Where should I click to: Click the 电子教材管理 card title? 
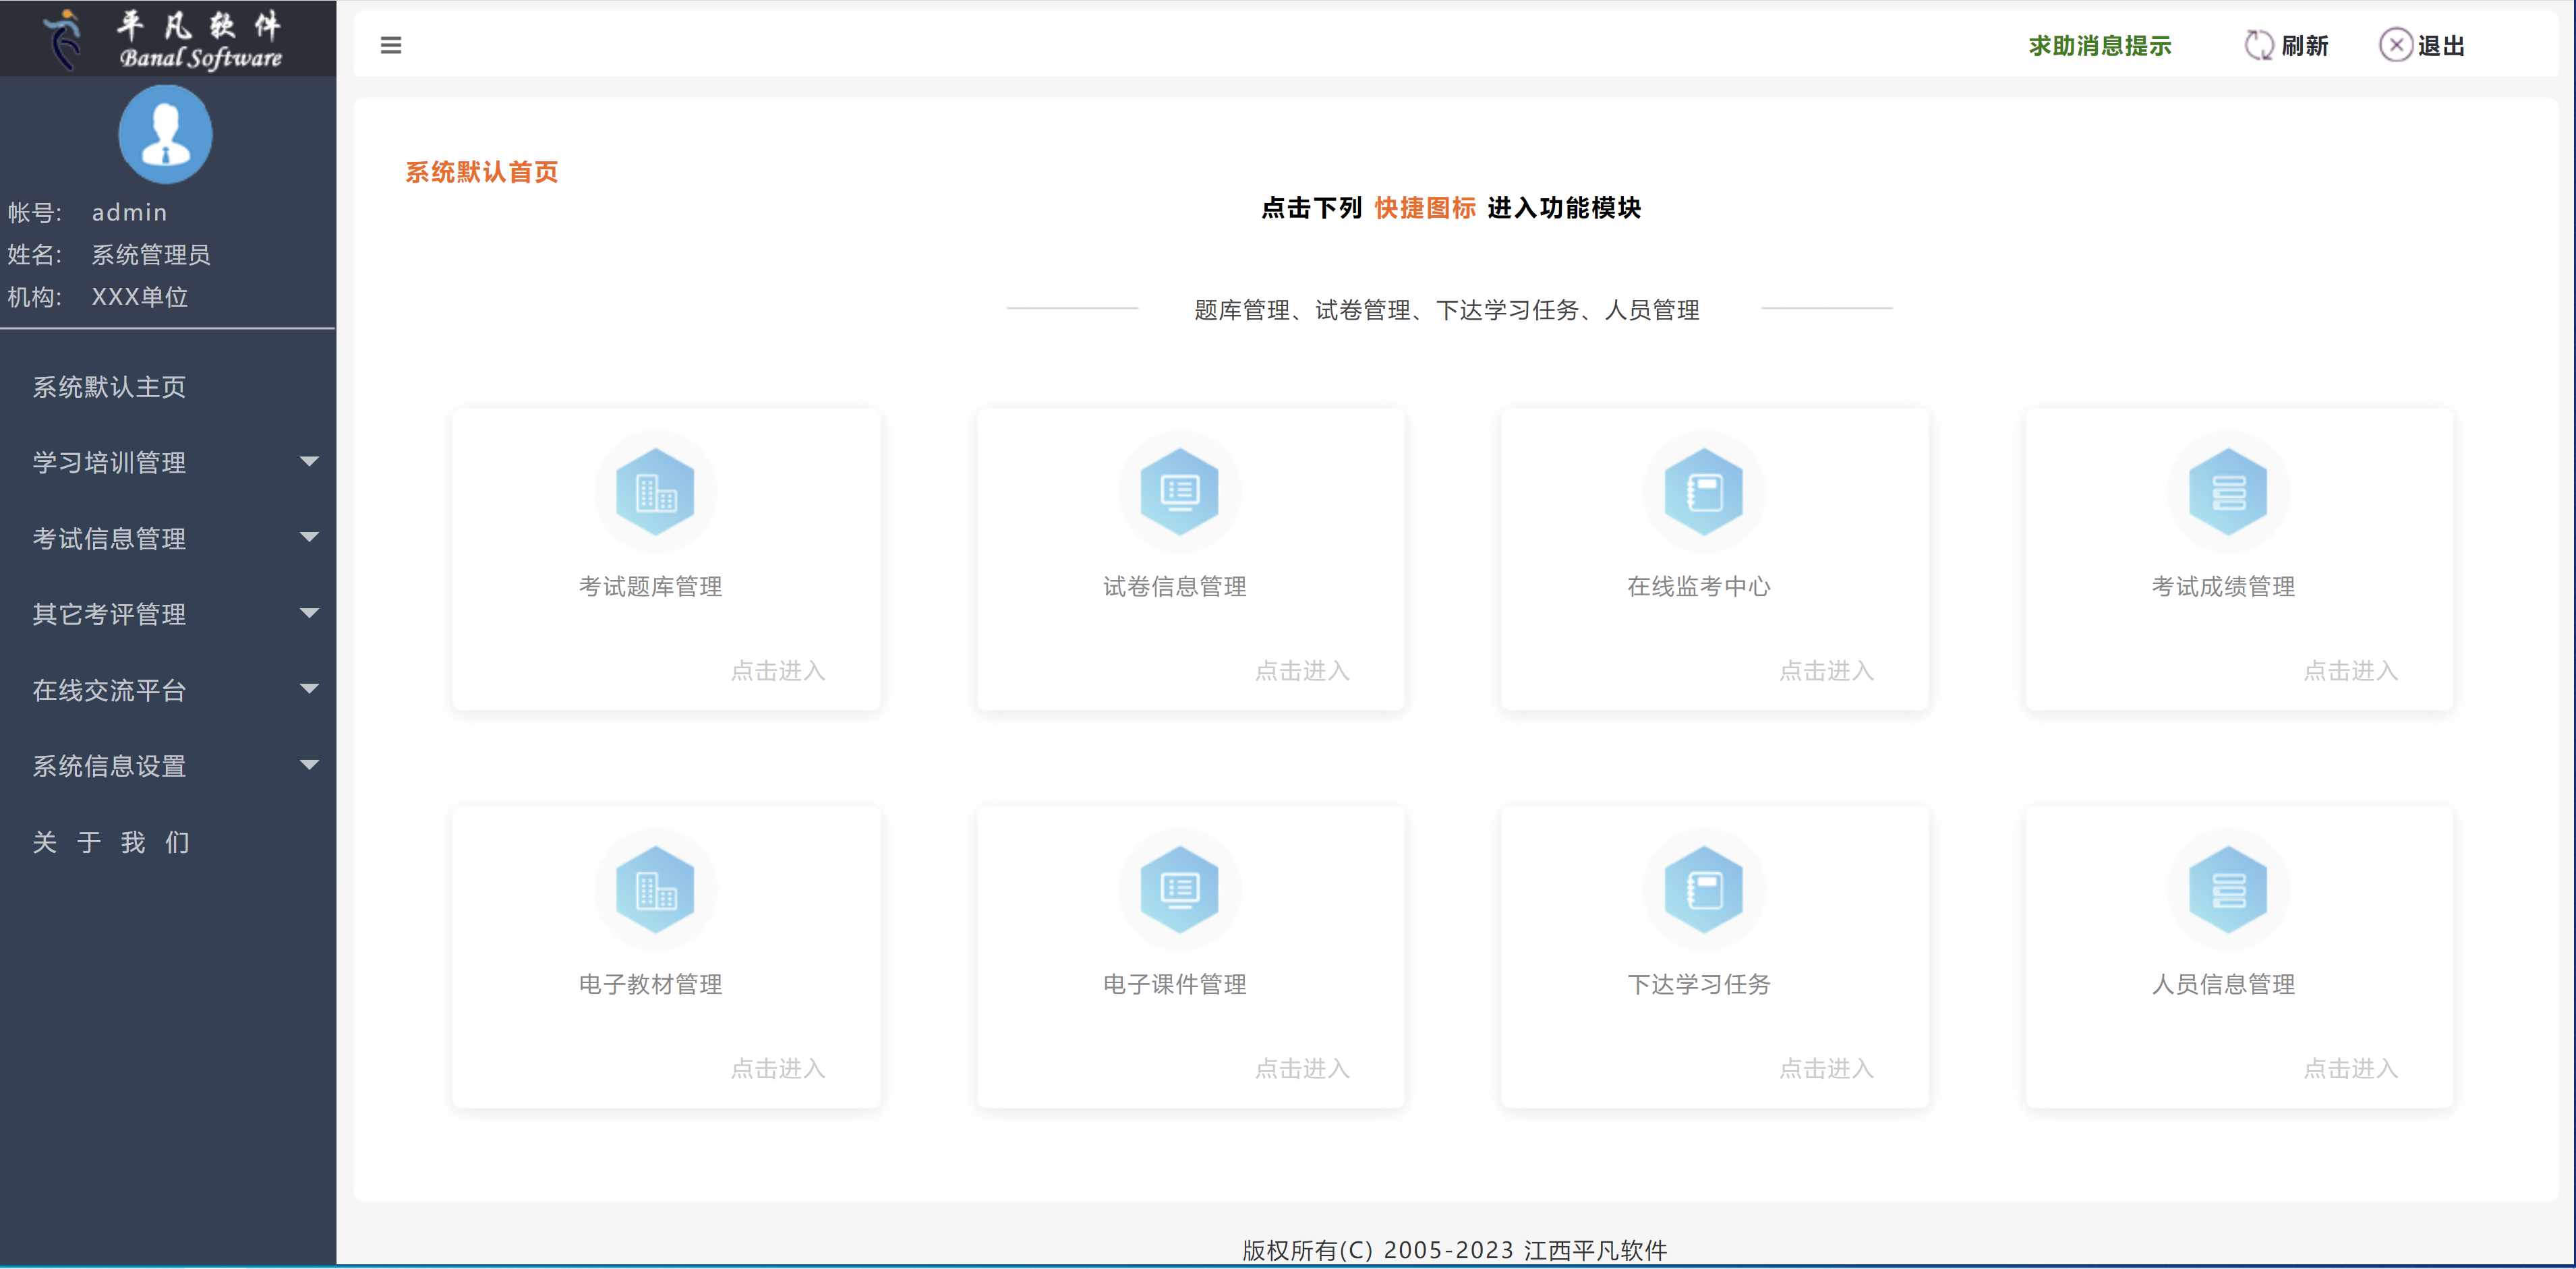click(651, 985)
